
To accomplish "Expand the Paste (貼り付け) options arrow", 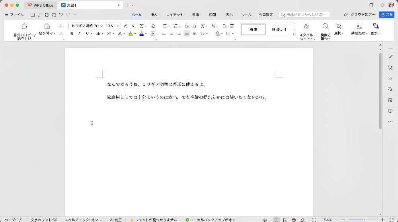I will click(54, 33).
